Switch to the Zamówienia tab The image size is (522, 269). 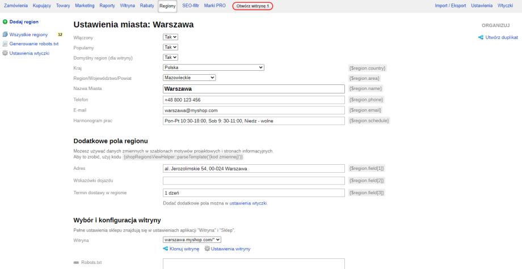pos(16,5)
